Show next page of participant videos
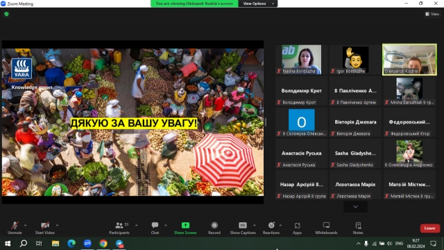 (x=355, y=207)
